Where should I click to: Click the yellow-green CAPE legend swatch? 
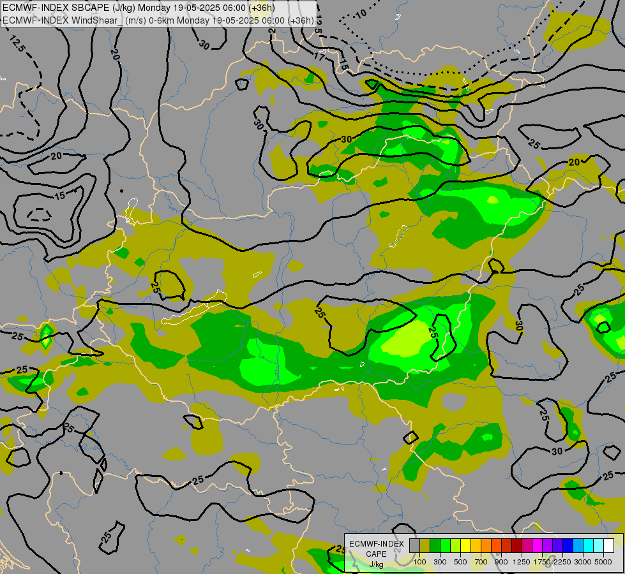[456, 546]
